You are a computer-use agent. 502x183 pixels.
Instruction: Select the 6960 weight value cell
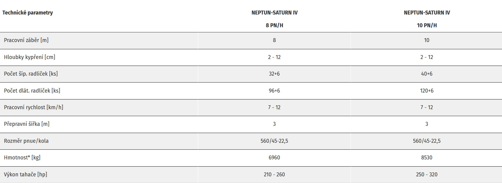coord(274,158)
